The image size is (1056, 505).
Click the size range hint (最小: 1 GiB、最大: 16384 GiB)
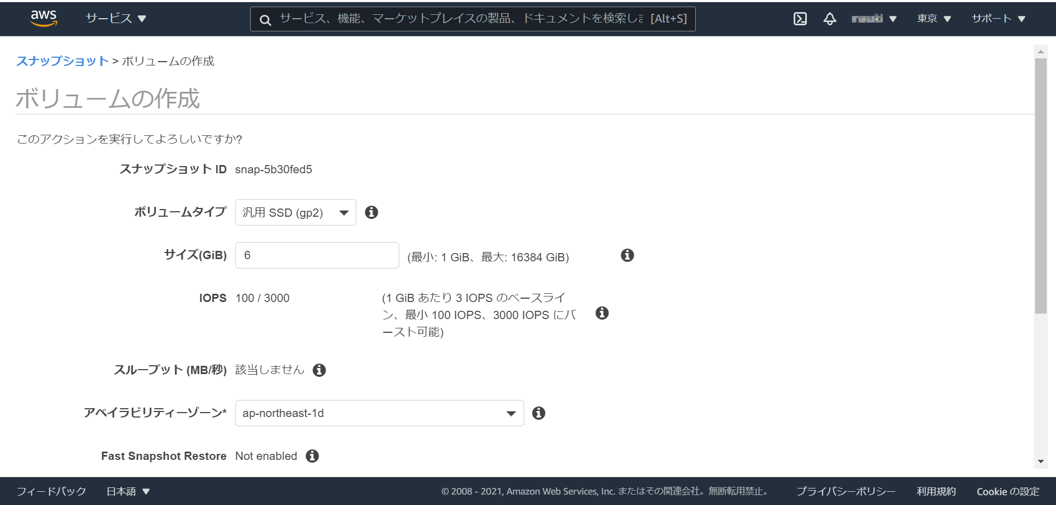tap(488, 257)
